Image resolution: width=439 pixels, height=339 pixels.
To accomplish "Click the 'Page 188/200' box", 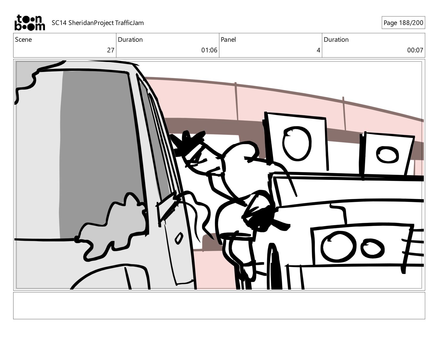I will click(x=403, y=23).
